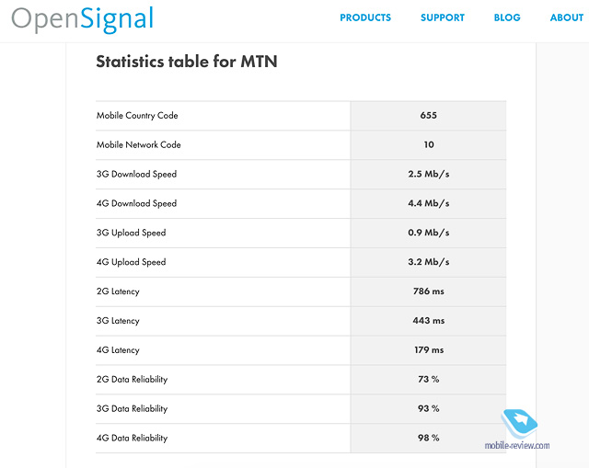Open the About page

coord(567,17)
